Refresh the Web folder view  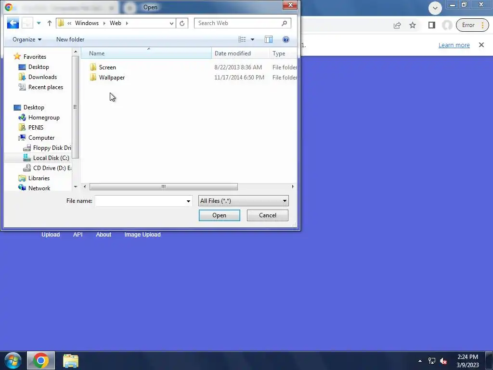pos(182,23)
